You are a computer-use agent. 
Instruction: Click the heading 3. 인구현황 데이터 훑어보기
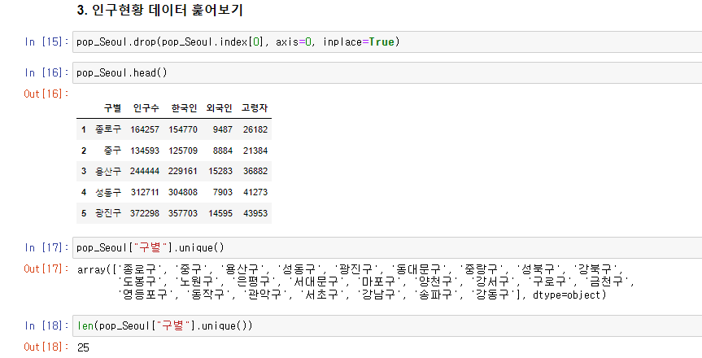(x=159, y=11)
